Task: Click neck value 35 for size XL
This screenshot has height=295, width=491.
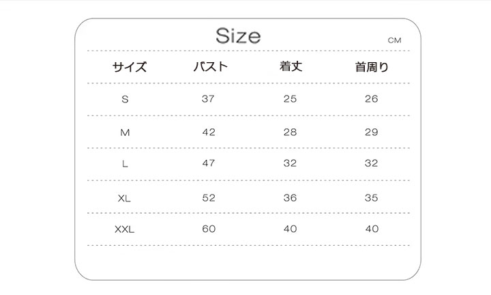Action: click(x=372, y=198)
